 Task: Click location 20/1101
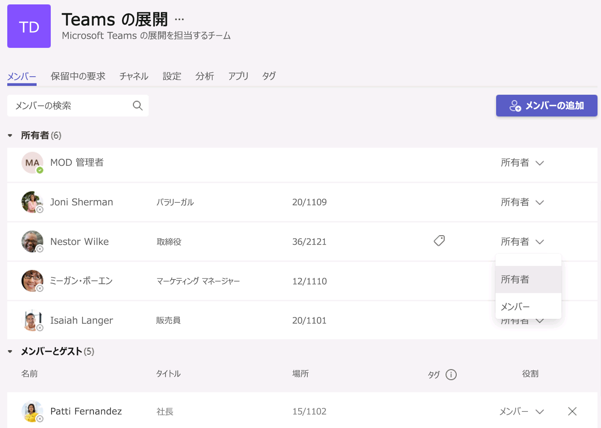coord(309,320)
